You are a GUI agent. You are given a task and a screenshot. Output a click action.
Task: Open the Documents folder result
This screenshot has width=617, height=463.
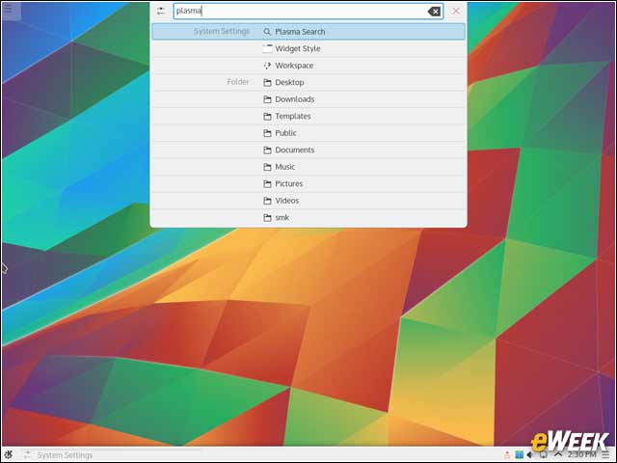point(308,150)
